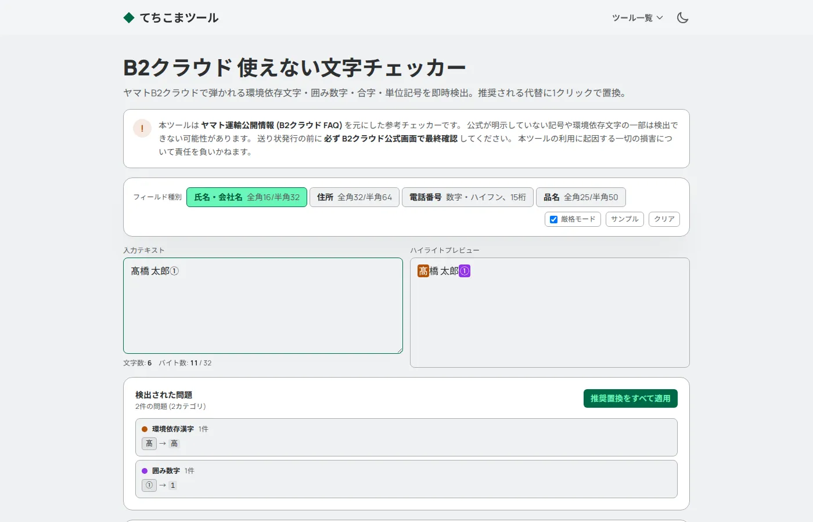Screen dimensions: 813x522
Task: Click the 2件の問題 (2カテゴリ) count text
Action: click(171, 407)
